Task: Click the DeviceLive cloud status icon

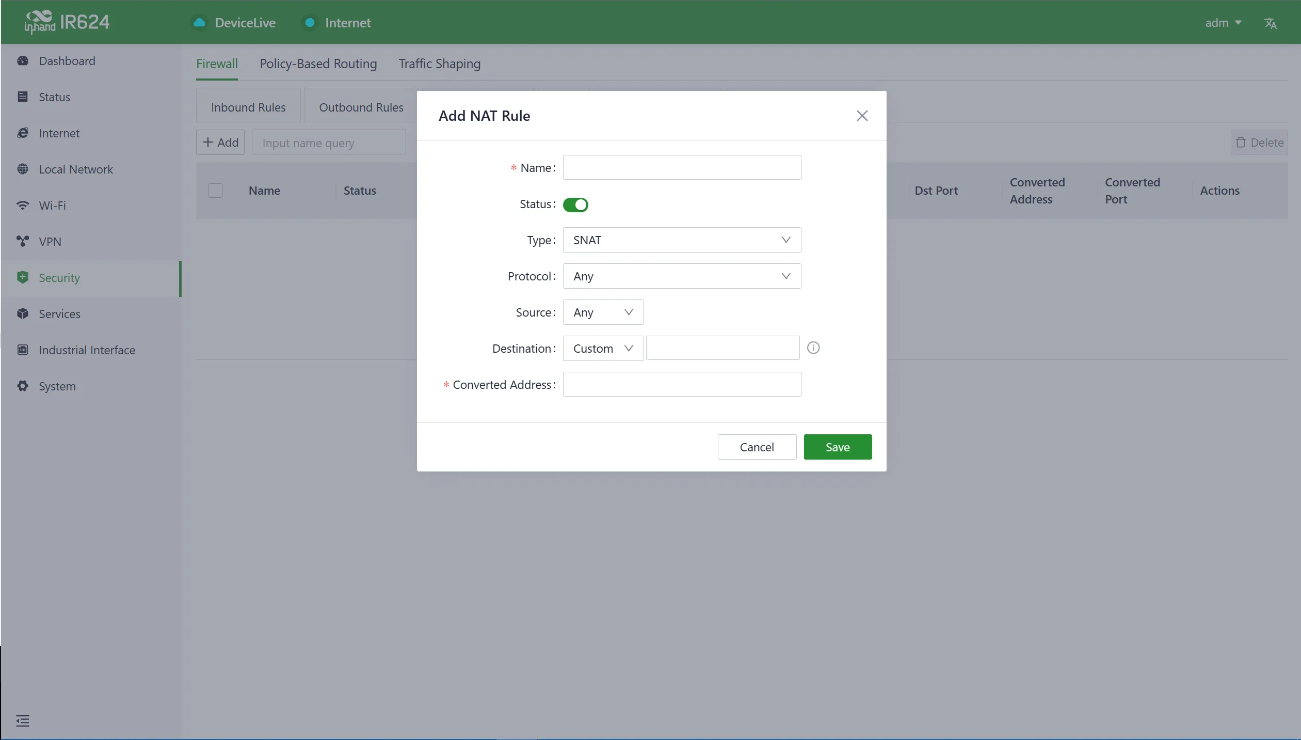Action: [x=199, y=23]
